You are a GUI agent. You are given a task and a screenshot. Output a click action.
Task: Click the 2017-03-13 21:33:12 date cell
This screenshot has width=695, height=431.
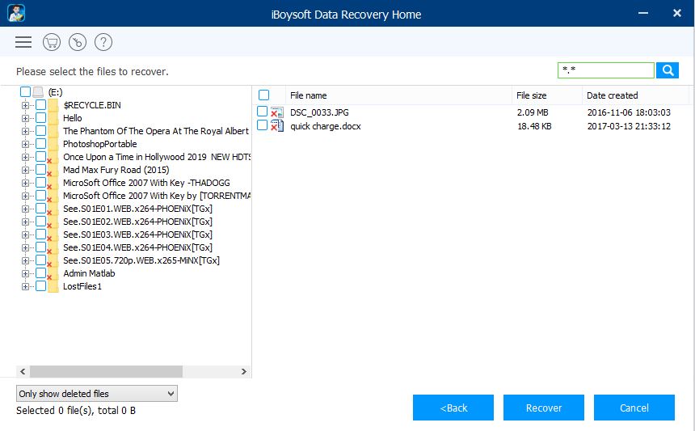click(x=629, y=126)
